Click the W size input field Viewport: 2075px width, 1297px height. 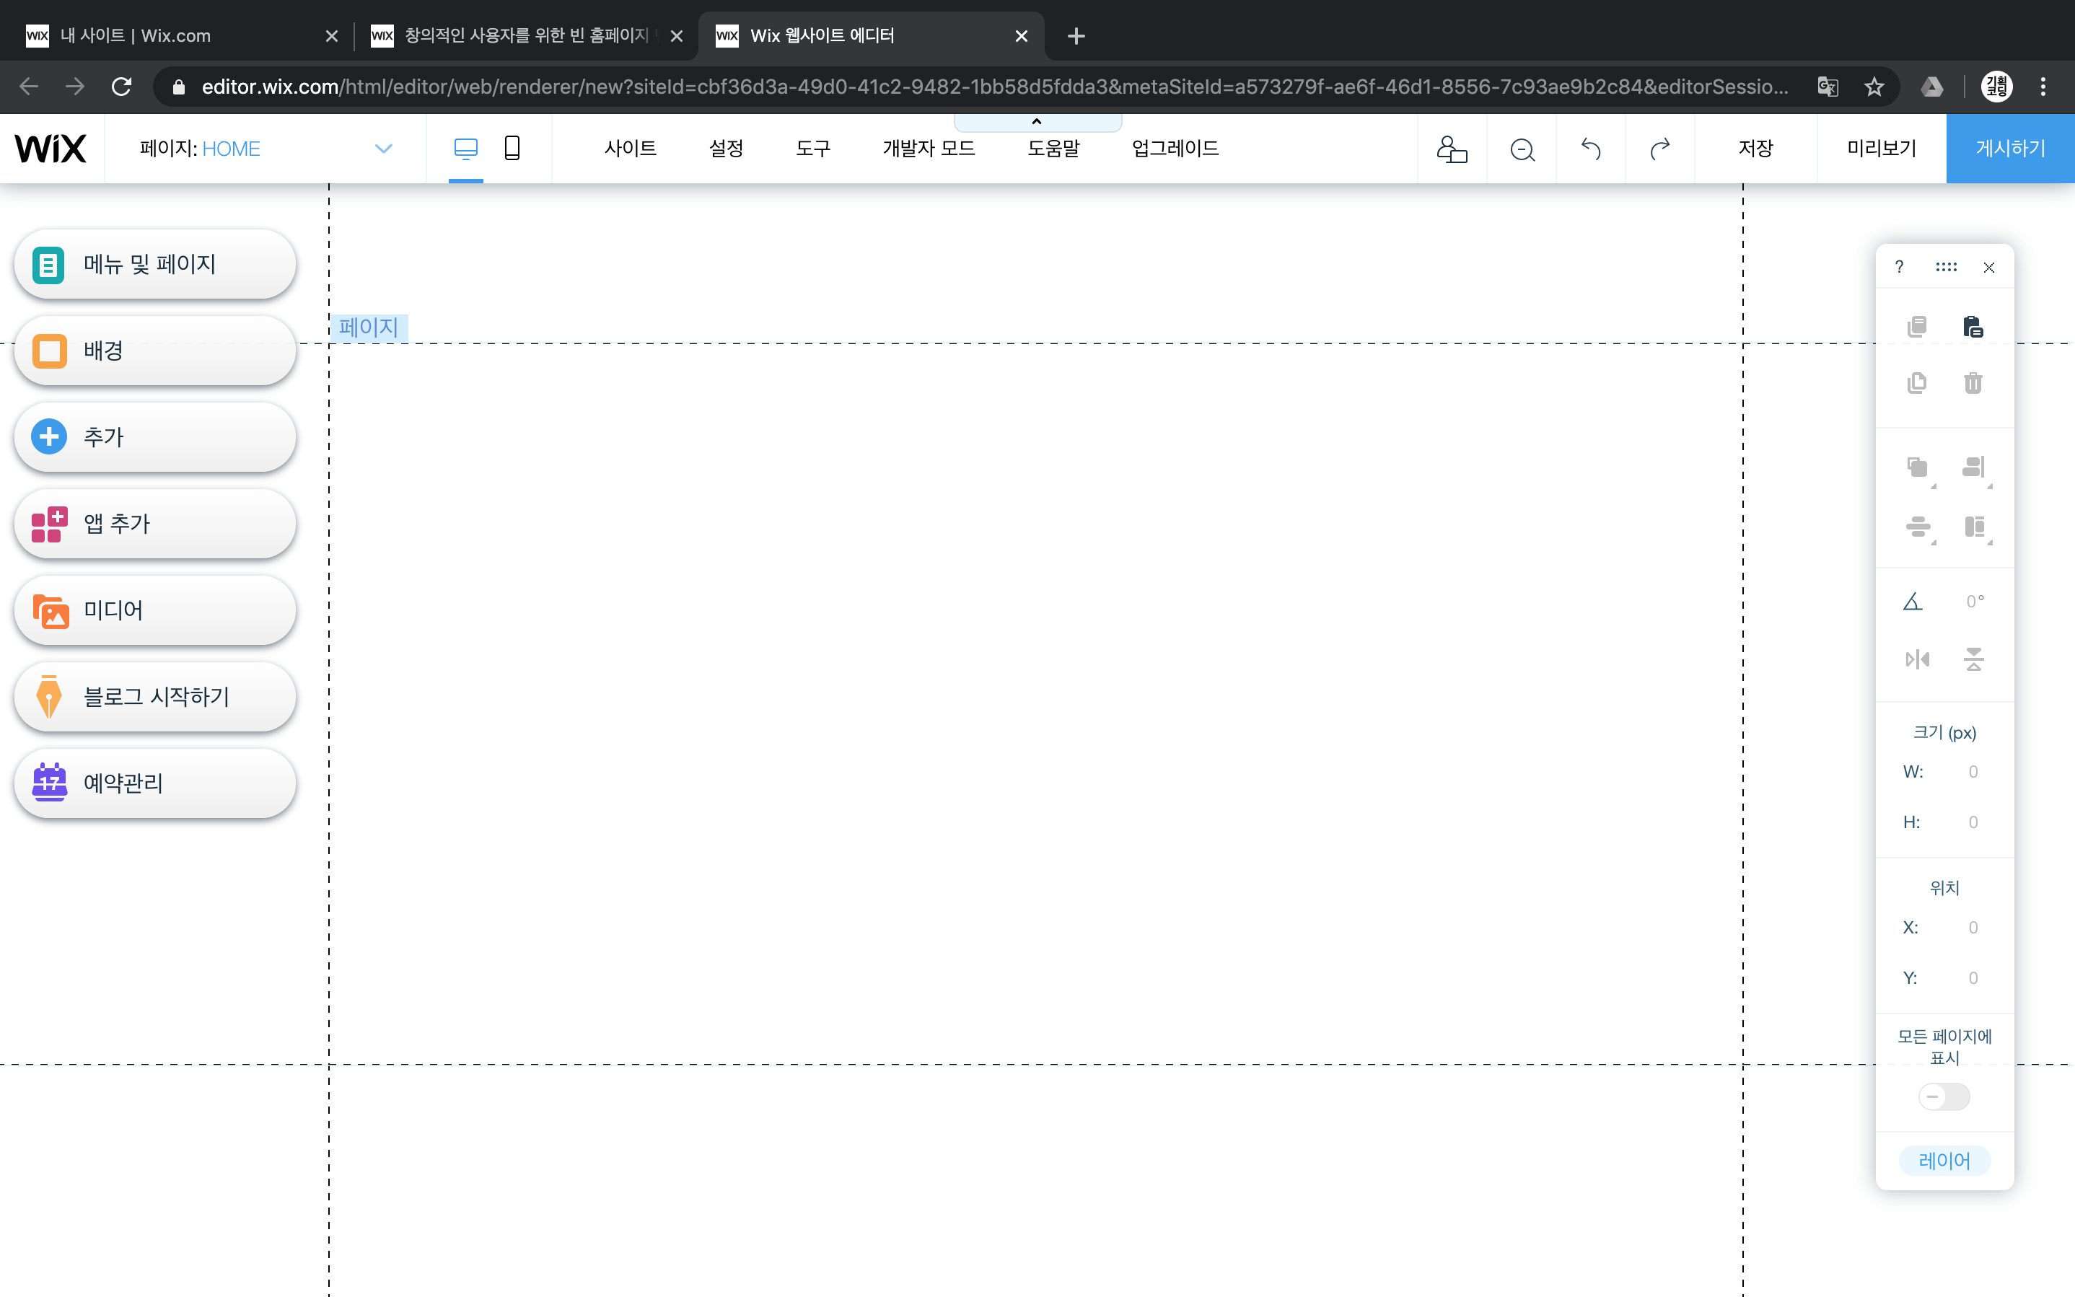pos(1972,771)
